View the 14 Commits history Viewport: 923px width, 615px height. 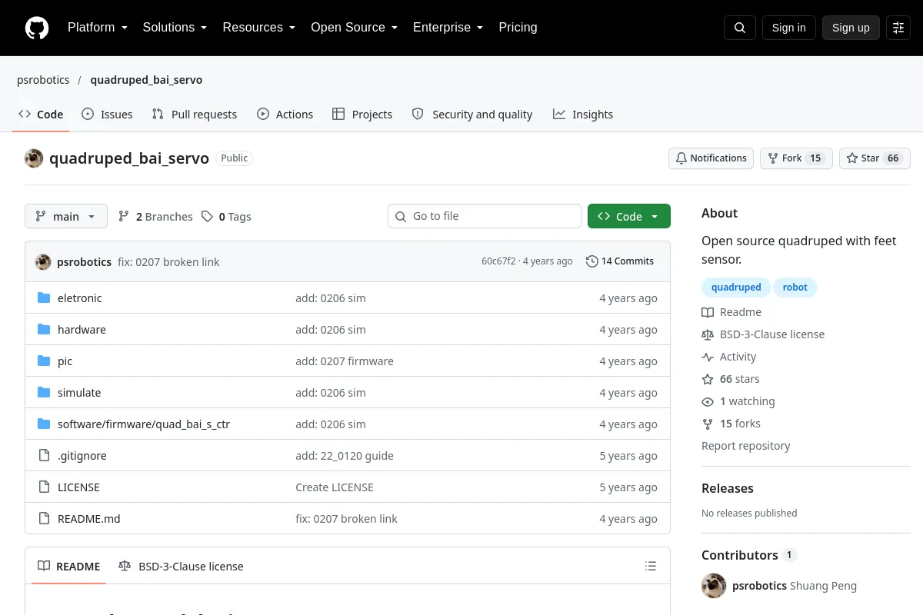[620, 261]
